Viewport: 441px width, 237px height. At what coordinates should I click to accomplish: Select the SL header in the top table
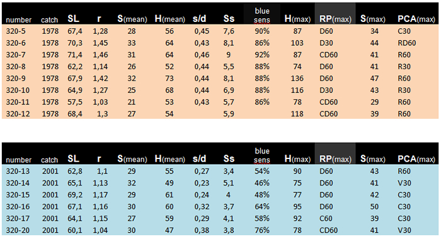click(73, 18)
